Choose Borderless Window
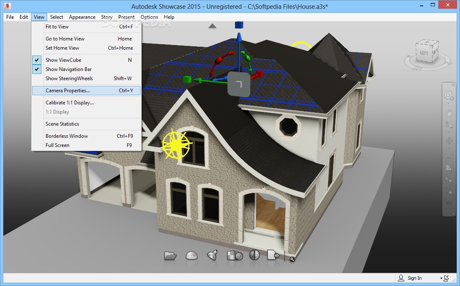The image size is (460, 286). pyautogui.click(x=86, y=136)
